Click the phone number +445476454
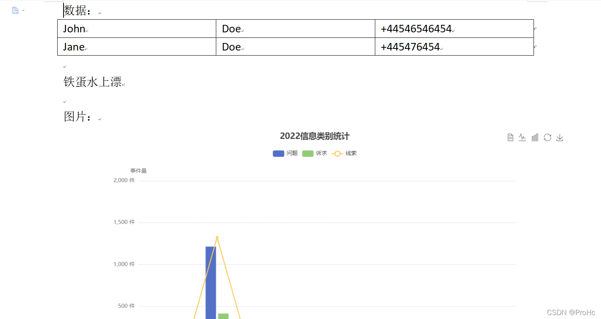Screen dimensions: 601x319 (410, 47)
